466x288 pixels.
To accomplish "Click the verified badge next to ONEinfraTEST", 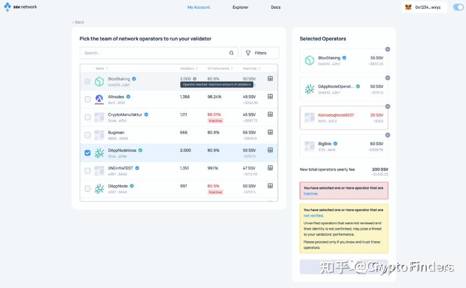I will click(137, 168).
